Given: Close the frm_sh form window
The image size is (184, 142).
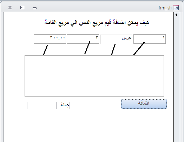Looking at the screenshot, I should tap(10, 8).
